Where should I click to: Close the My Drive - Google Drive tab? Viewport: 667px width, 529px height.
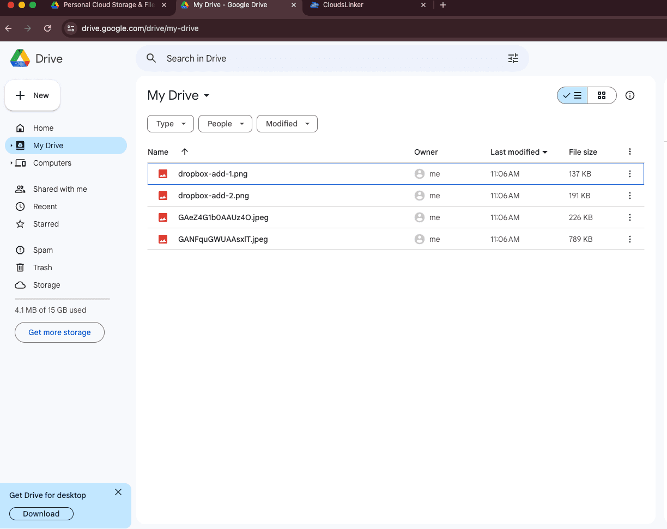click(294, 5)
